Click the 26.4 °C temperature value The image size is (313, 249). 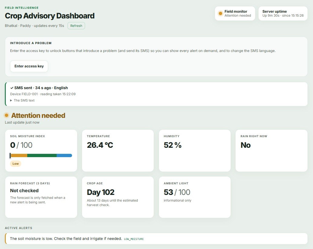pos(100,145)
